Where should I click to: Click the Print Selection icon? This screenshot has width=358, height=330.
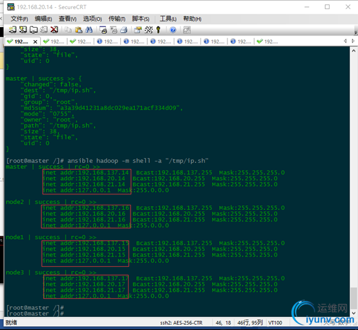[114, 30]
